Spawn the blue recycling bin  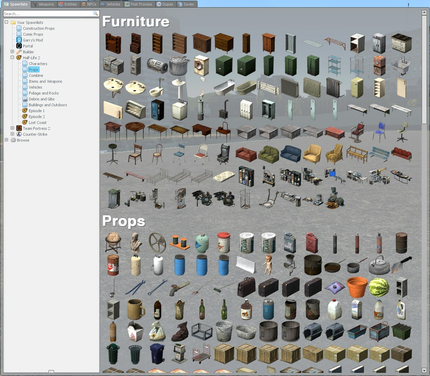pos(157,354)
